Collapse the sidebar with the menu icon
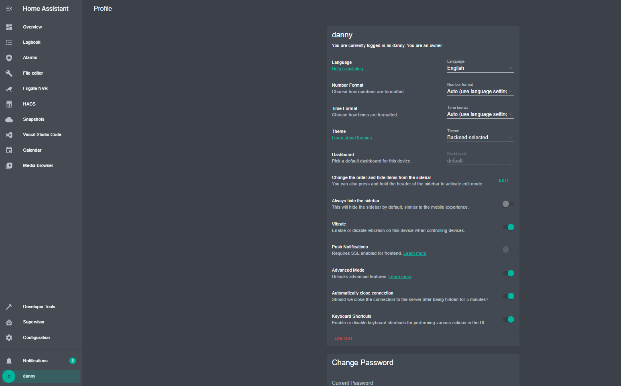The height and width of the screenshot is (386, 621). click(x=9, y=8)
